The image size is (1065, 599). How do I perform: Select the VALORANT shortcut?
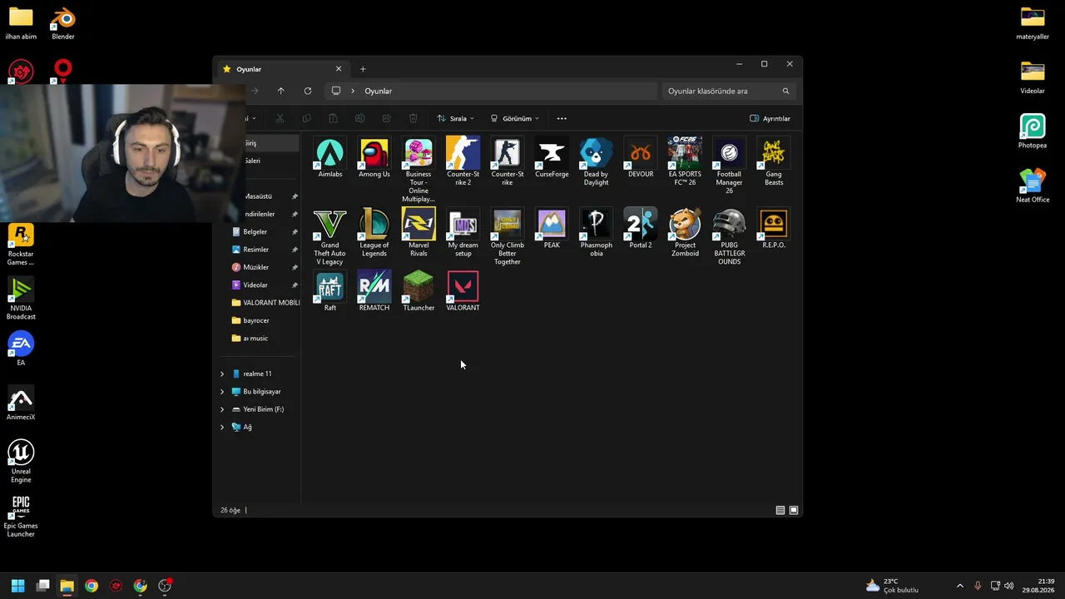[463, 291]
